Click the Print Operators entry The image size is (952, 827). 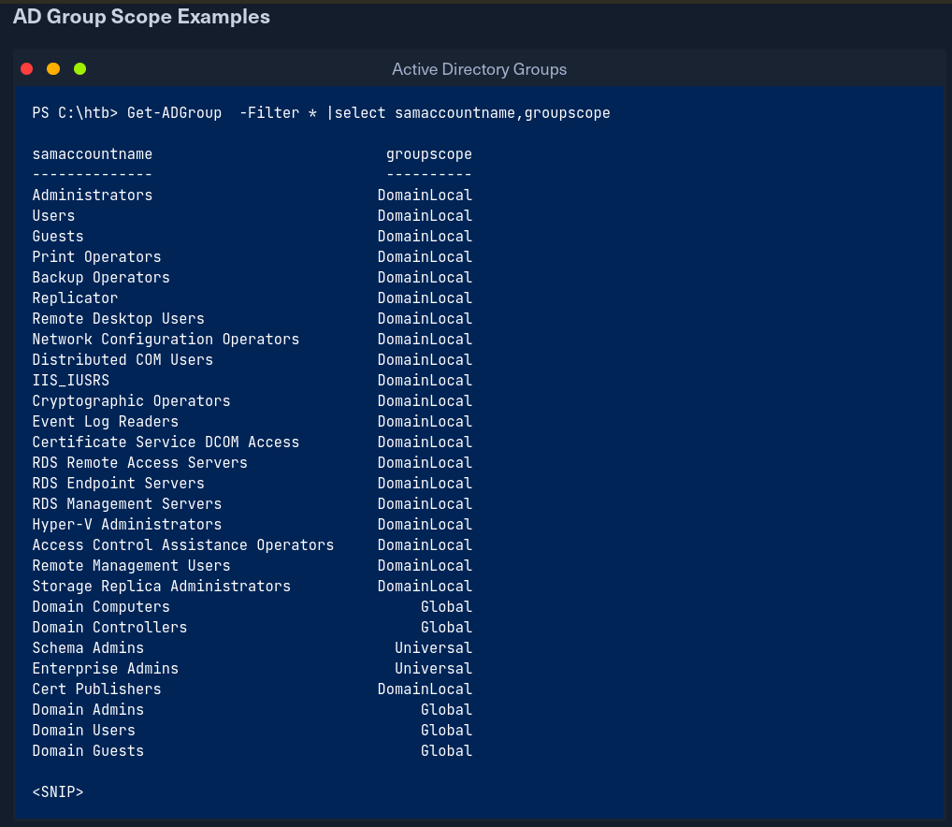coord(96,257)
